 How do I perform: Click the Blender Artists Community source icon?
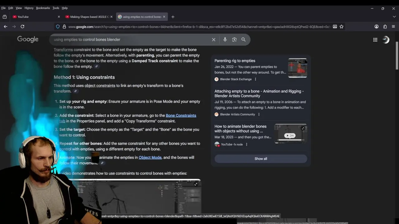[x=216, y=114]
